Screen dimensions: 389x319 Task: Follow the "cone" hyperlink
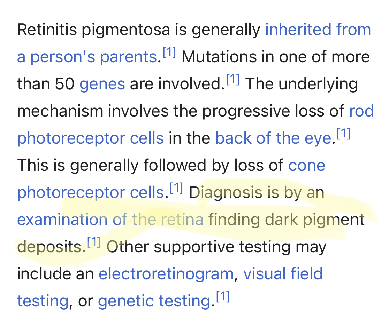coord(307,166)
